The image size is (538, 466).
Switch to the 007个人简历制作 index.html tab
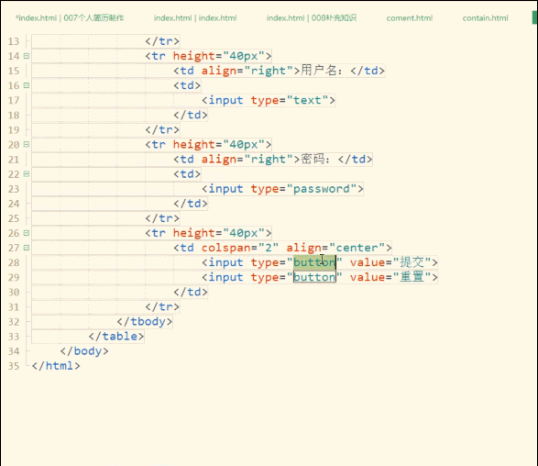pyautogui.click(x=70, y=18)
